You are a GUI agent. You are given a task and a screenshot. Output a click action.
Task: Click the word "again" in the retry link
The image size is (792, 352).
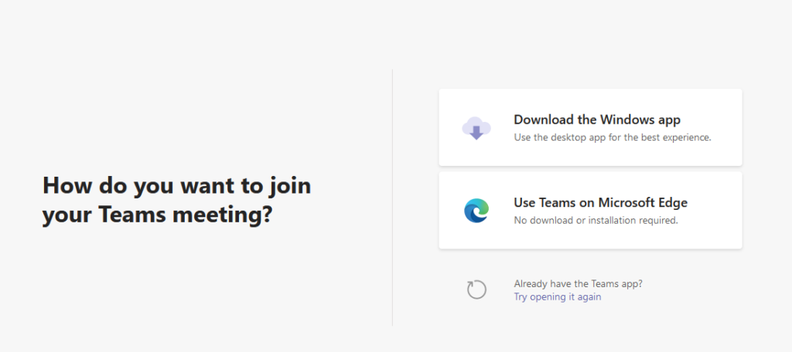(589, 297)
